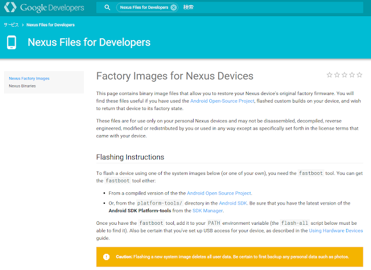This screenshot has height=270, width=371.
Task: Click the Google Developers logo
Action: pos(44,8)
